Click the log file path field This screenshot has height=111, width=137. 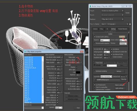[108, 80]
